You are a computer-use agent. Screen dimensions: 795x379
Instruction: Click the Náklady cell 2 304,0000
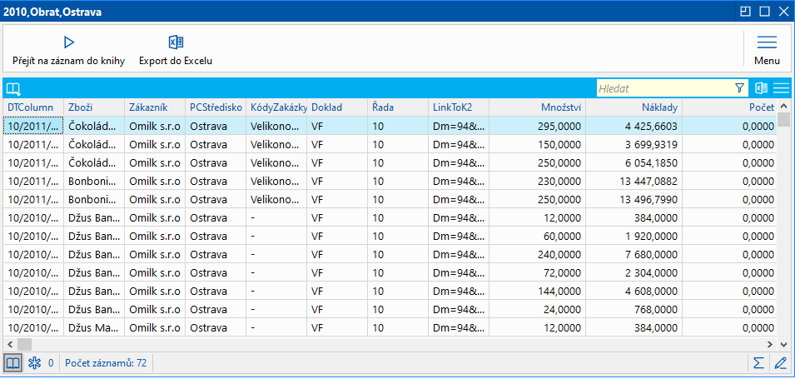[634, 272]
